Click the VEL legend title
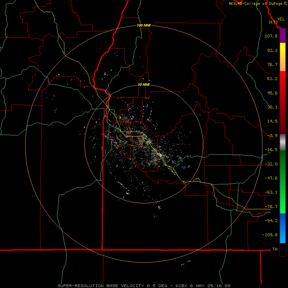The width and height of the screenshot is (288, 288). click(281, 19)
